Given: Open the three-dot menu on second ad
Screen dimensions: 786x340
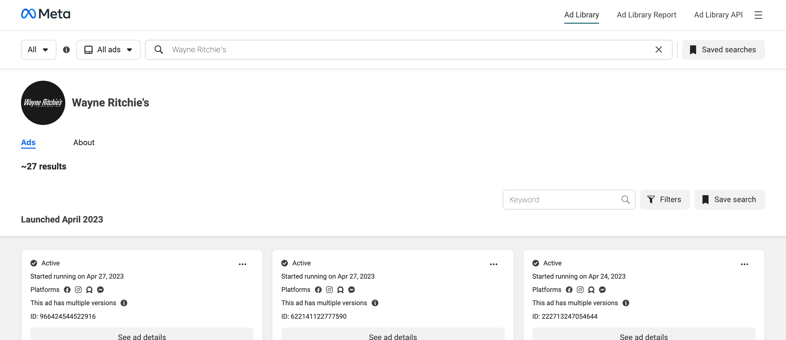Looking at the screenshot, I should tap(493, 264).
